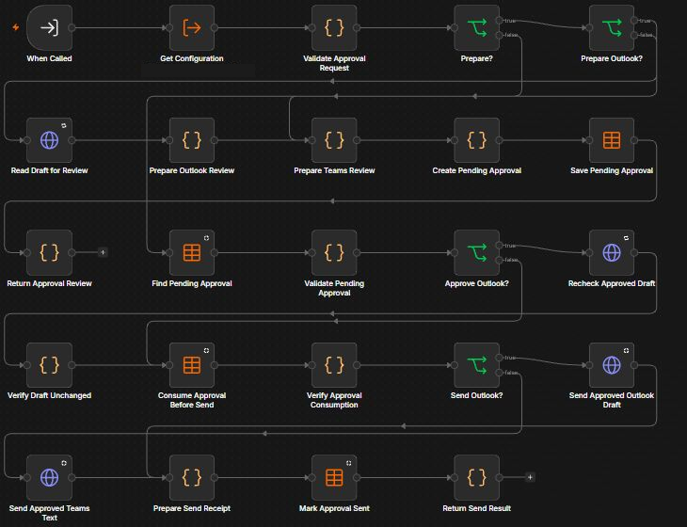
Task: Click the Send Outlook? false output connector
Action: tap(499, 373)
